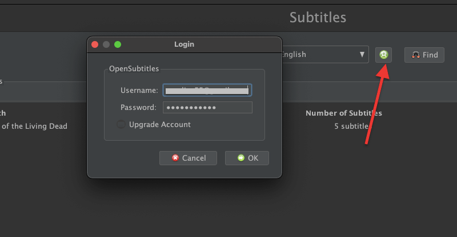The height and width of the screenshot is (237, 457).
Task: Focus the Password input field
Action: [207, 107]
